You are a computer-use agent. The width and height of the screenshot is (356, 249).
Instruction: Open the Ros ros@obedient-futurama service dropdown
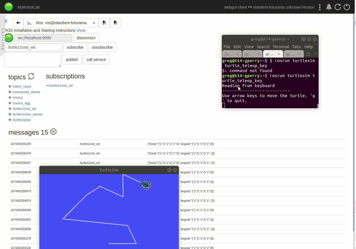click(x=61, y=23)
